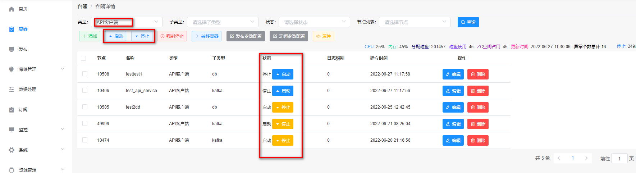Click the container clipboard icon in sidebar
Screen dimensions: 636x173
click(x=12, y=29)
